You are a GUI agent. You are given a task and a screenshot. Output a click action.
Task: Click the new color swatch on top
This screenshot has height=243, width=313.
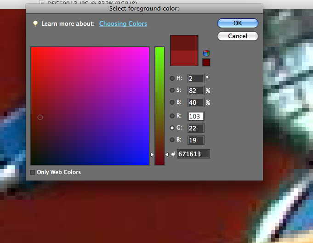point(184,43)
